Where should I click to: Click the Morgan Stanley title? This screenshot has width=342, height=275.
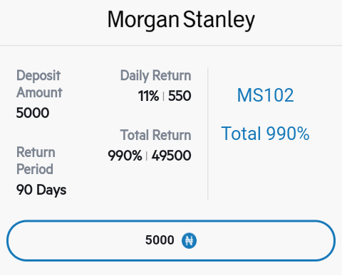tap(181, 20)
